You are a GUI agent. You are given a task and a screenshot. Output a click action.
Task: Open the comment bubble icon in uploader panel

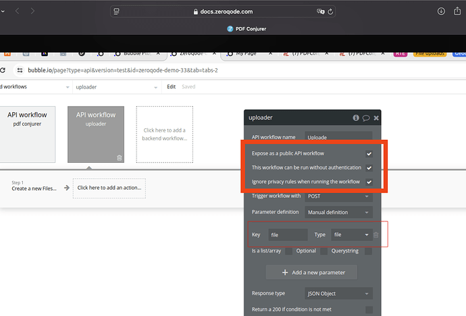click(x=366, y=117)
